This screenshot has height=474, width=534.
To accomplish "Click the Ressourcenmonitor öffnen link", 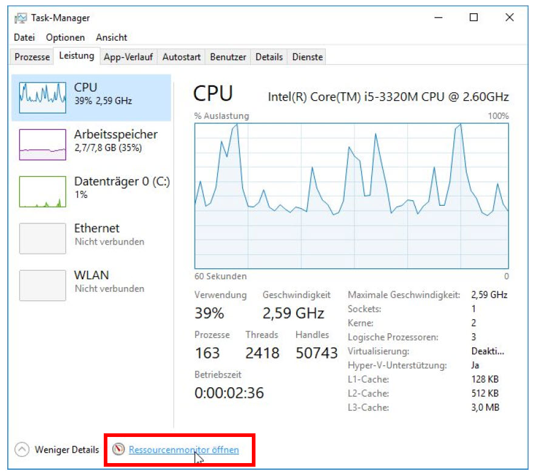I will point(184,450).
